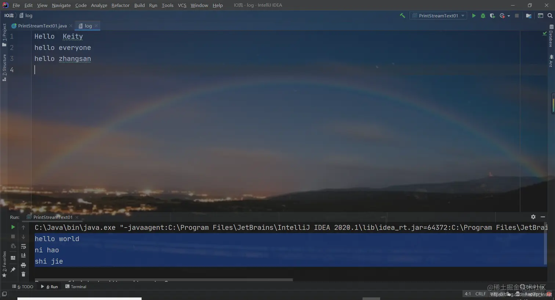The width and height of the screenshot is (555, 300).
Task: Run with coverage shield icon
Action: pos(492,16)
